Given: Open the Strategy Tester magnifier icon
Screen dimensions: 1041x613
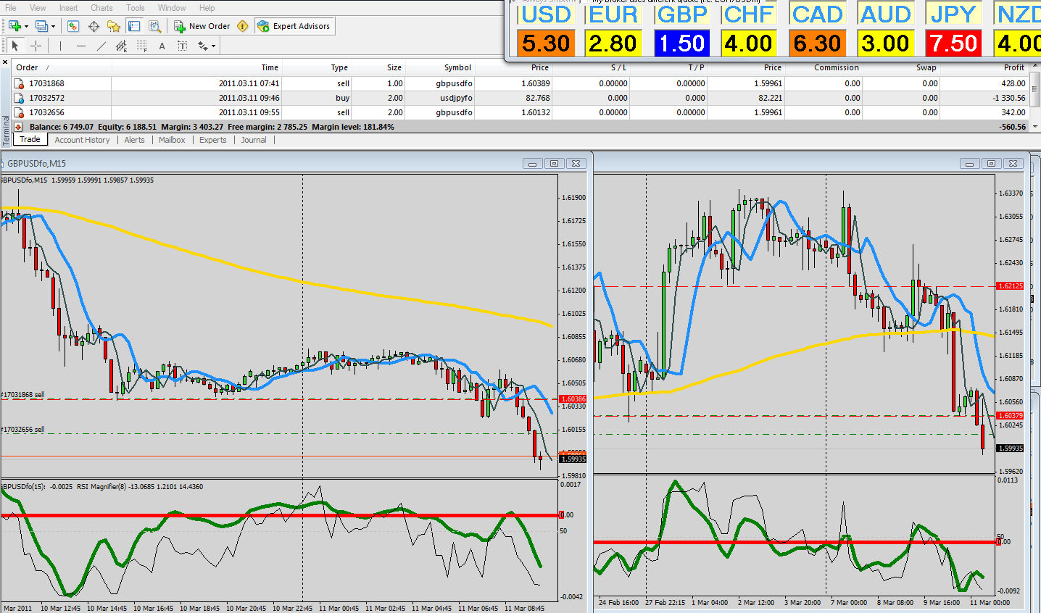Looking at the screenshot, I should [154, 26].
